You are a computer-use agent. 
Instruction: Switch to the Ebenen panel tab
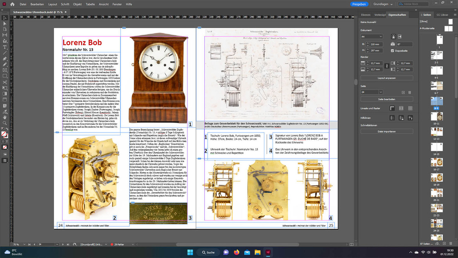[x=365, y=15]
